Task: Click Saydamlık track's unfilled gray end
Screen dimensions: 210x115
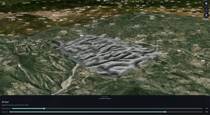Action: tap(185, 112)
